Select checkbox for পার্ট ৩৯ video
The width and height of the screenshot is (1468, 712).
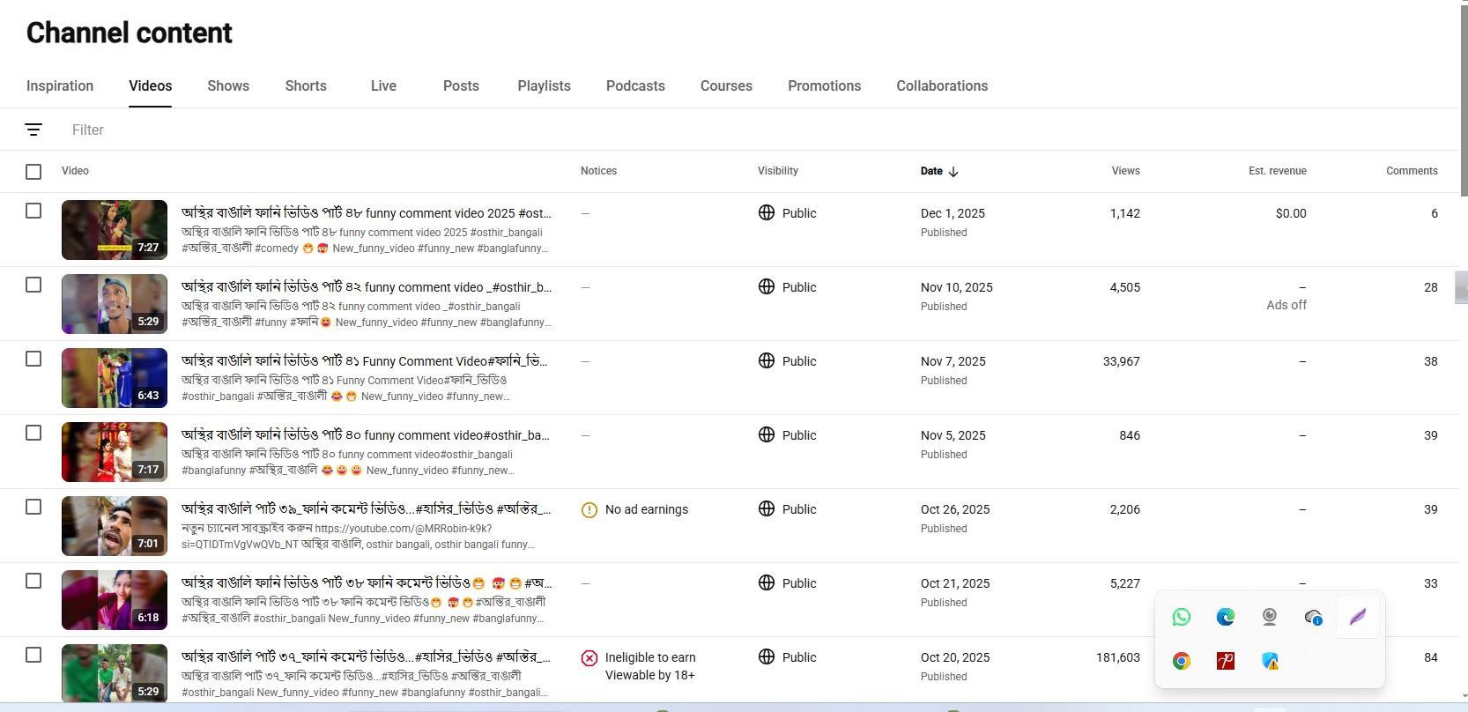click(33, 507)
